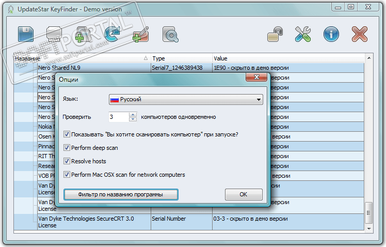Click the Save floppy disk icon
This screenshot has height=247, width=386.
point(26,34)
